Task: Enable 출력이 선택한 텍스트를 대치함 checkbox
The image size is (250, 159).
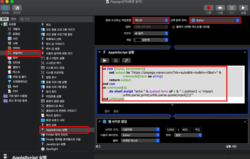Action: [173, 27]
